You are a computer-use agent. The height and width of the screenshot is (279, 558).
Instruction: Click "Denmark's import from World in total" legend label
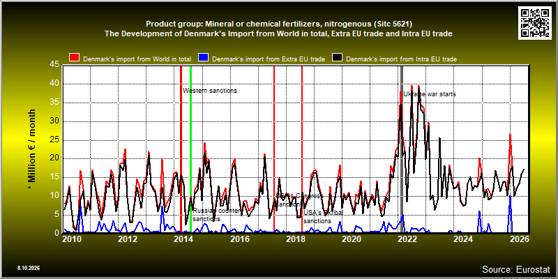137,59
